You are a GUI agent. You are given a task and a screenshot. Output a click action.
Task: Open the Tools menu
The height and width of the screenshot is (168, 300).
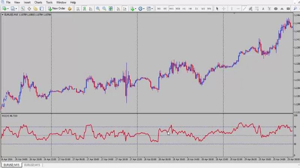click(49, 3)
